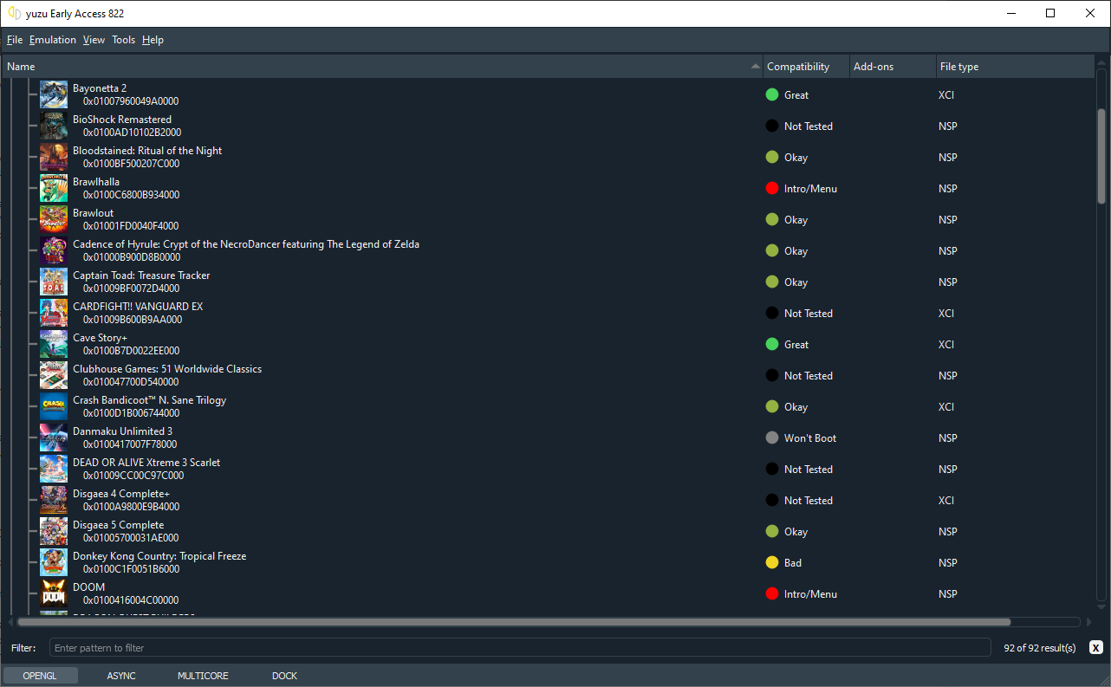Viewport: 1111px width, 687px height.
Task: Click the Cave Story+ cover icon
Action: pos(54,344)
